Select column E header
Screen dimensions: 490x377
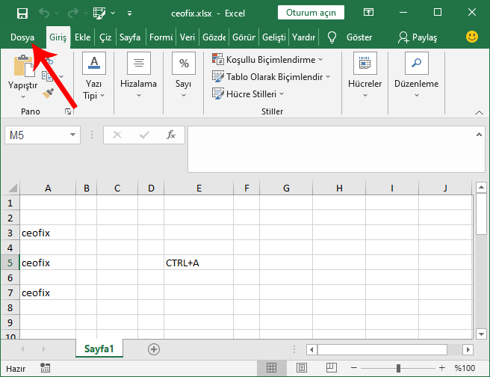click(199, 188)
